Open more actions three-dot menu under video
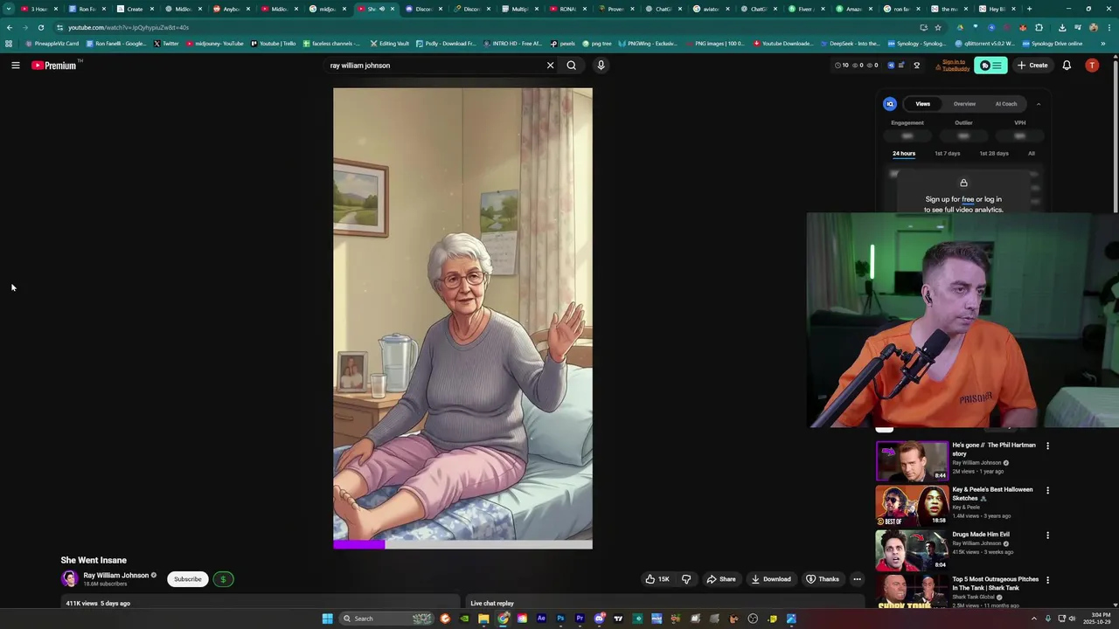 (857, 579)
